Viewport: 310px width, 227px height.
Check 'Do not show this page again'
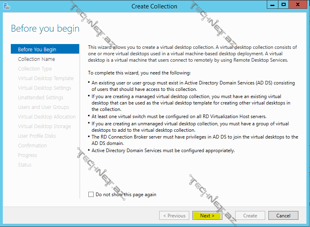91,195
